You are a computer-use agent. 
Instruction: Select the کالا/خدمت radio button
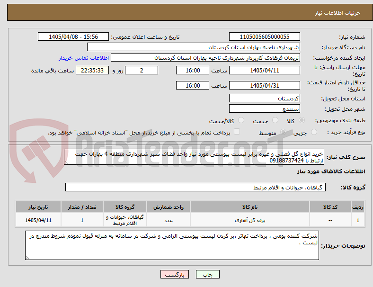241,120
